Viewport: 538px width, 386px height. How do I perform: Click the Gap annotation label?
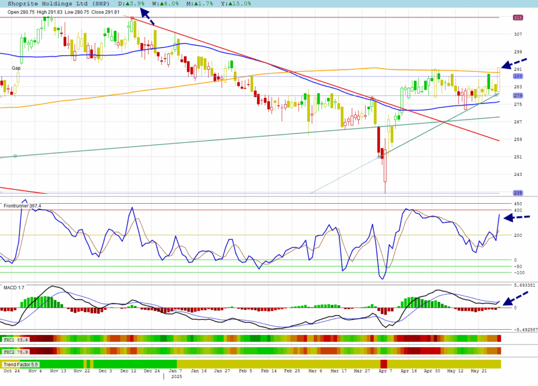pyautogui.click(x=16, y=68)
